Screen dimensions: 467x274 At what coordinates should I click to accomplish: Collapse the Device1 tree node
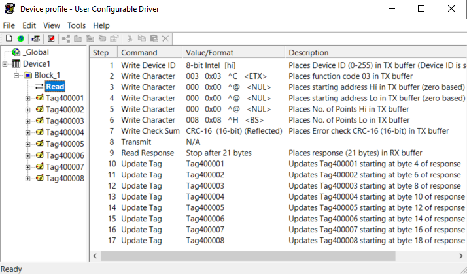click(5, 64)
